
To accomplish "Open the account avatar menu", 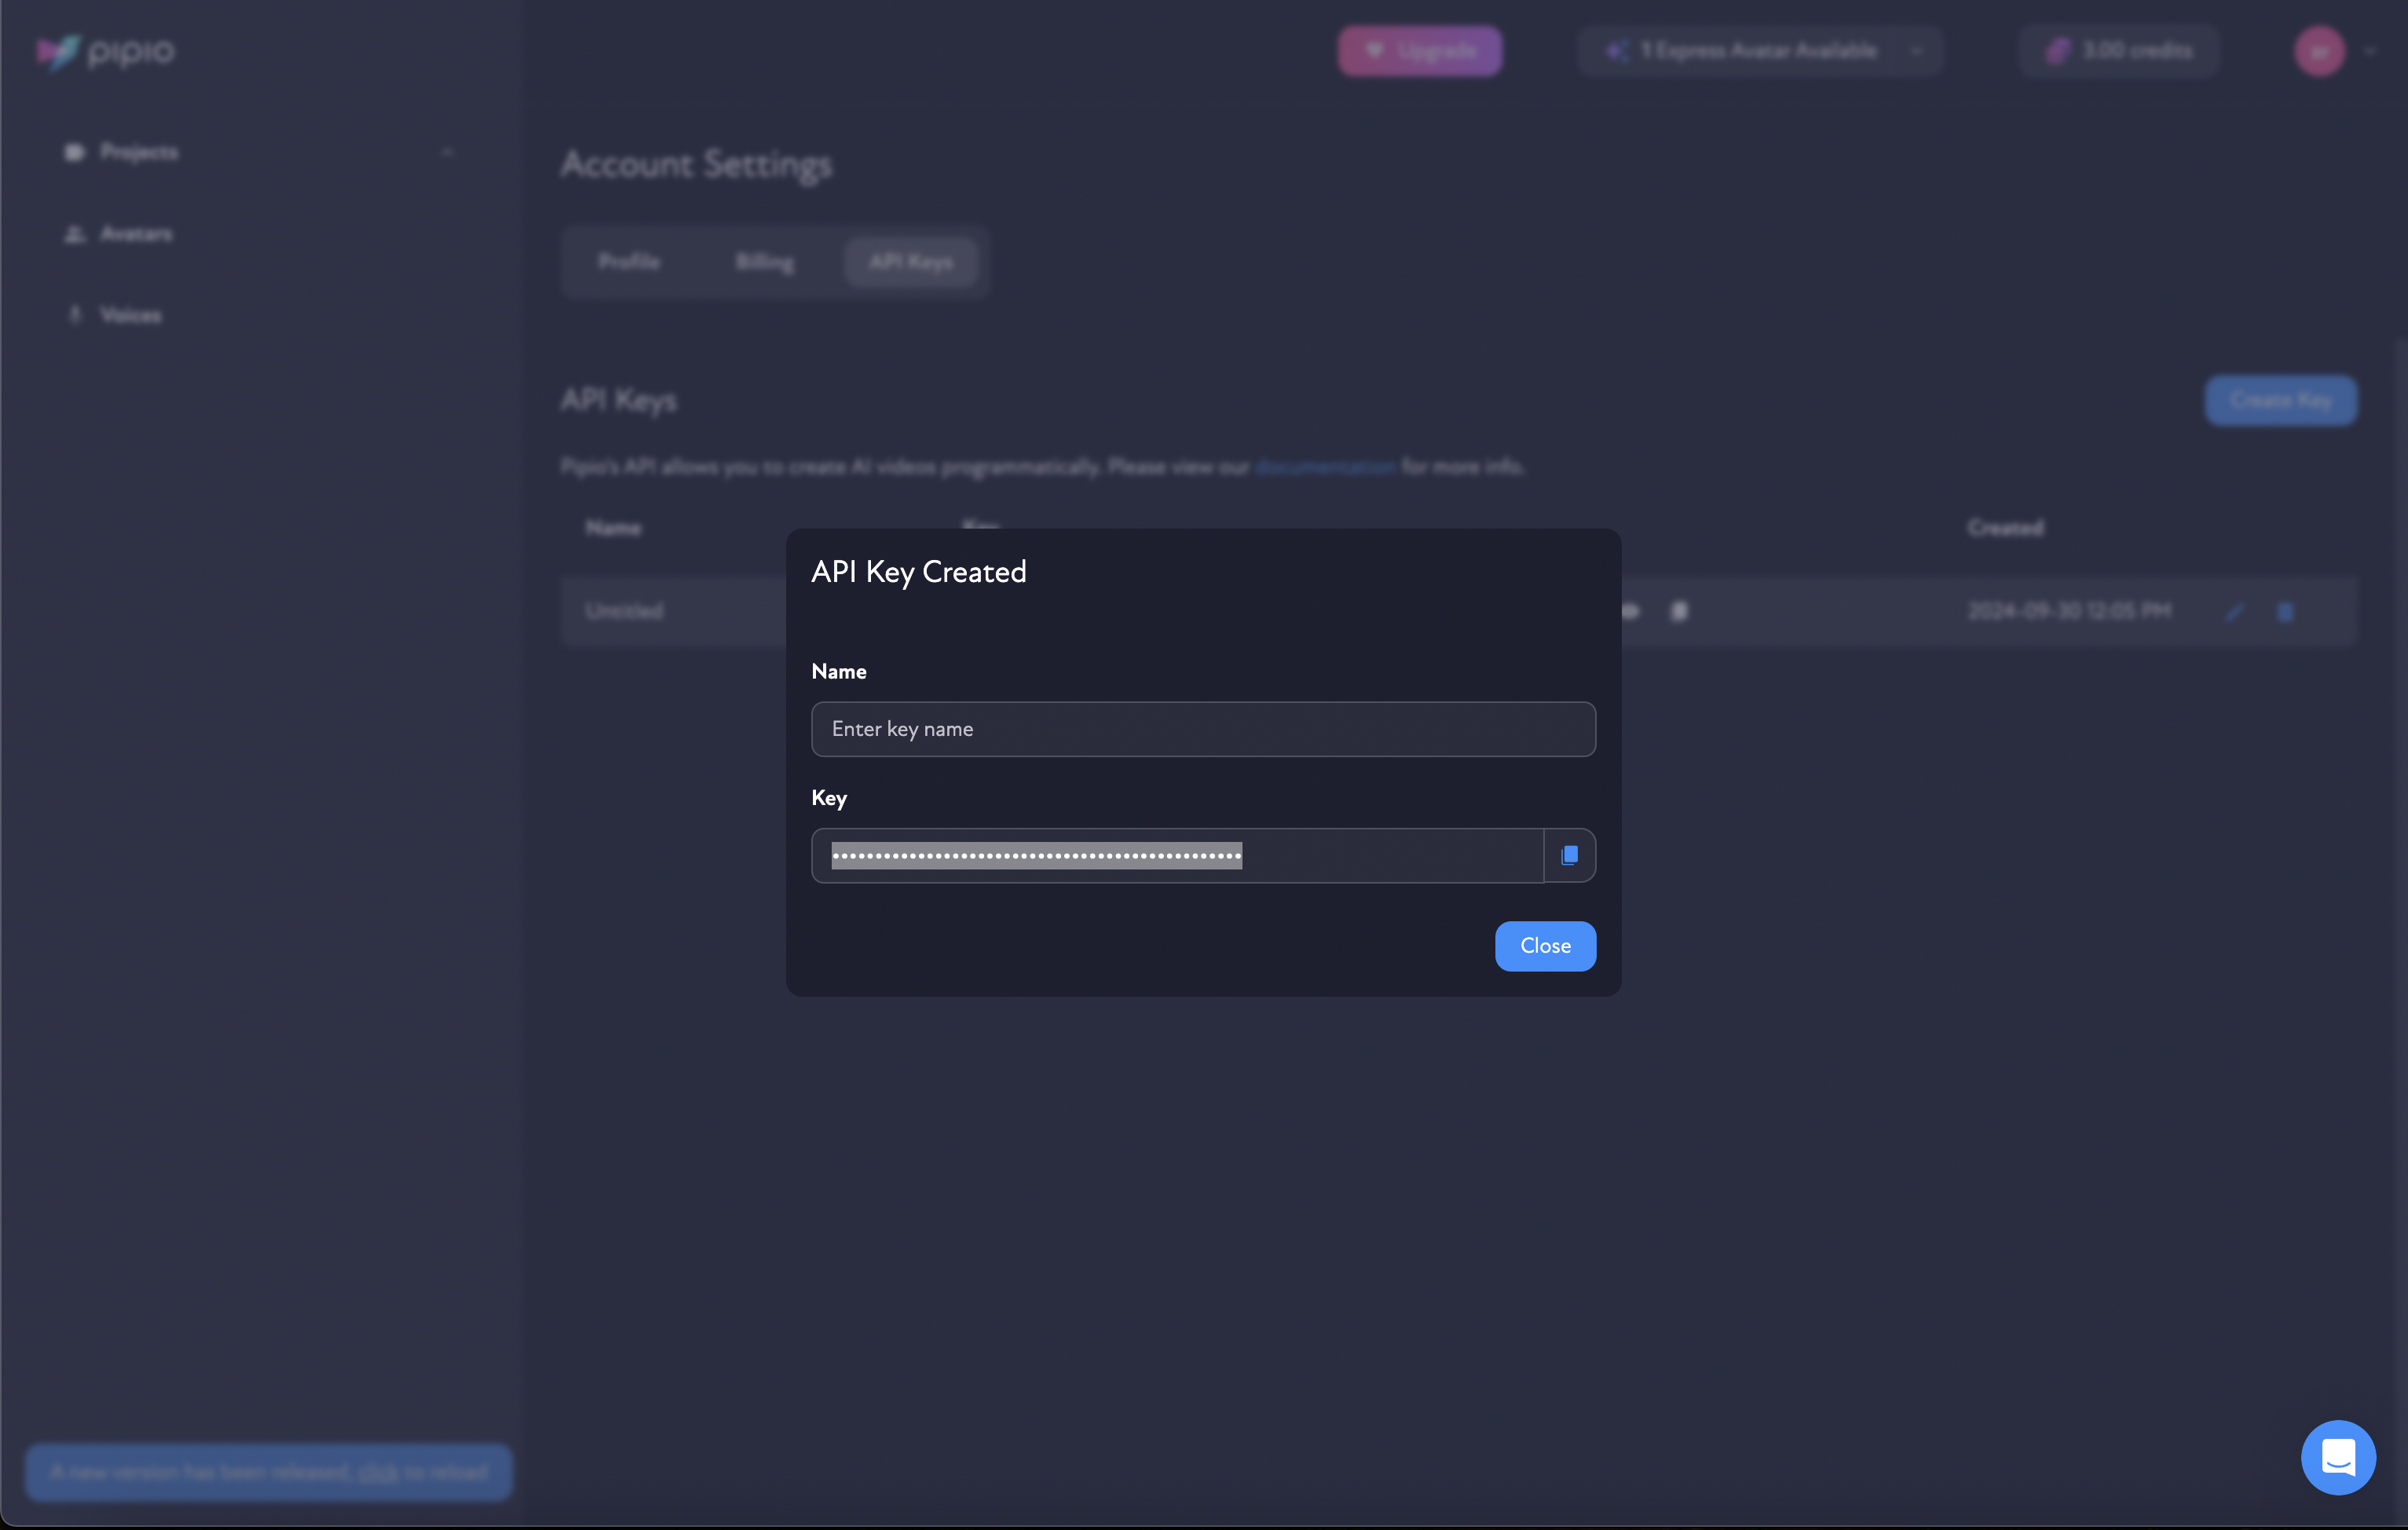I will (2318, 51).
